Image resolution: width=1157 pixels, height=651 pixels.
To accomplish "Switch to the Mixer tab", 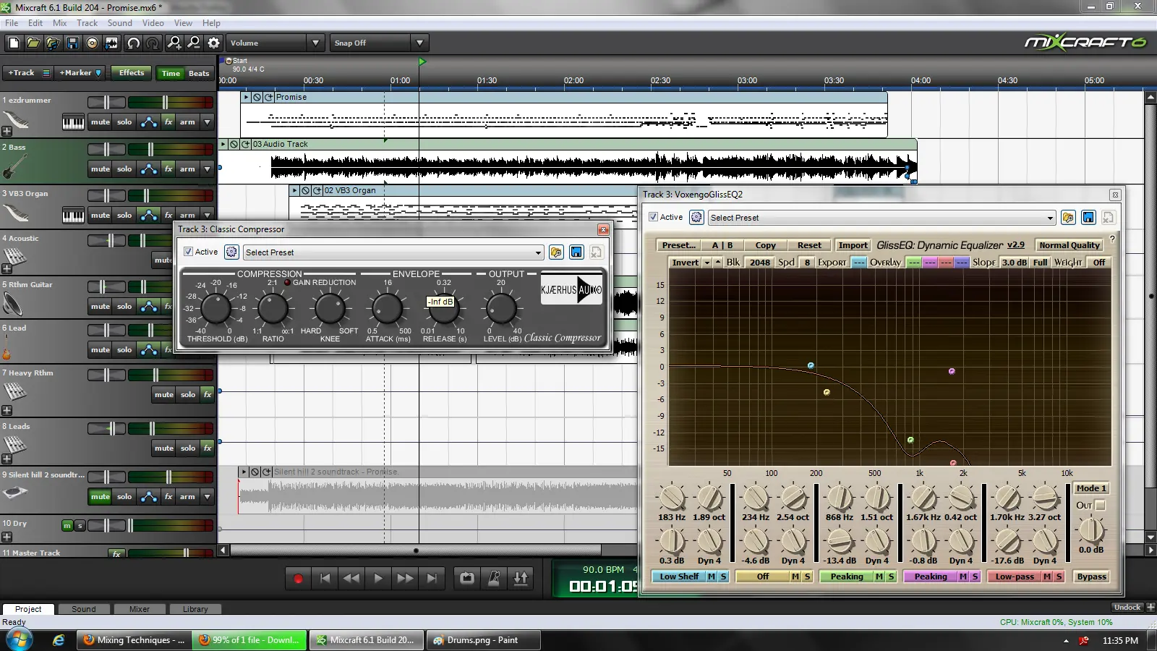I will [x=140, y=609].
